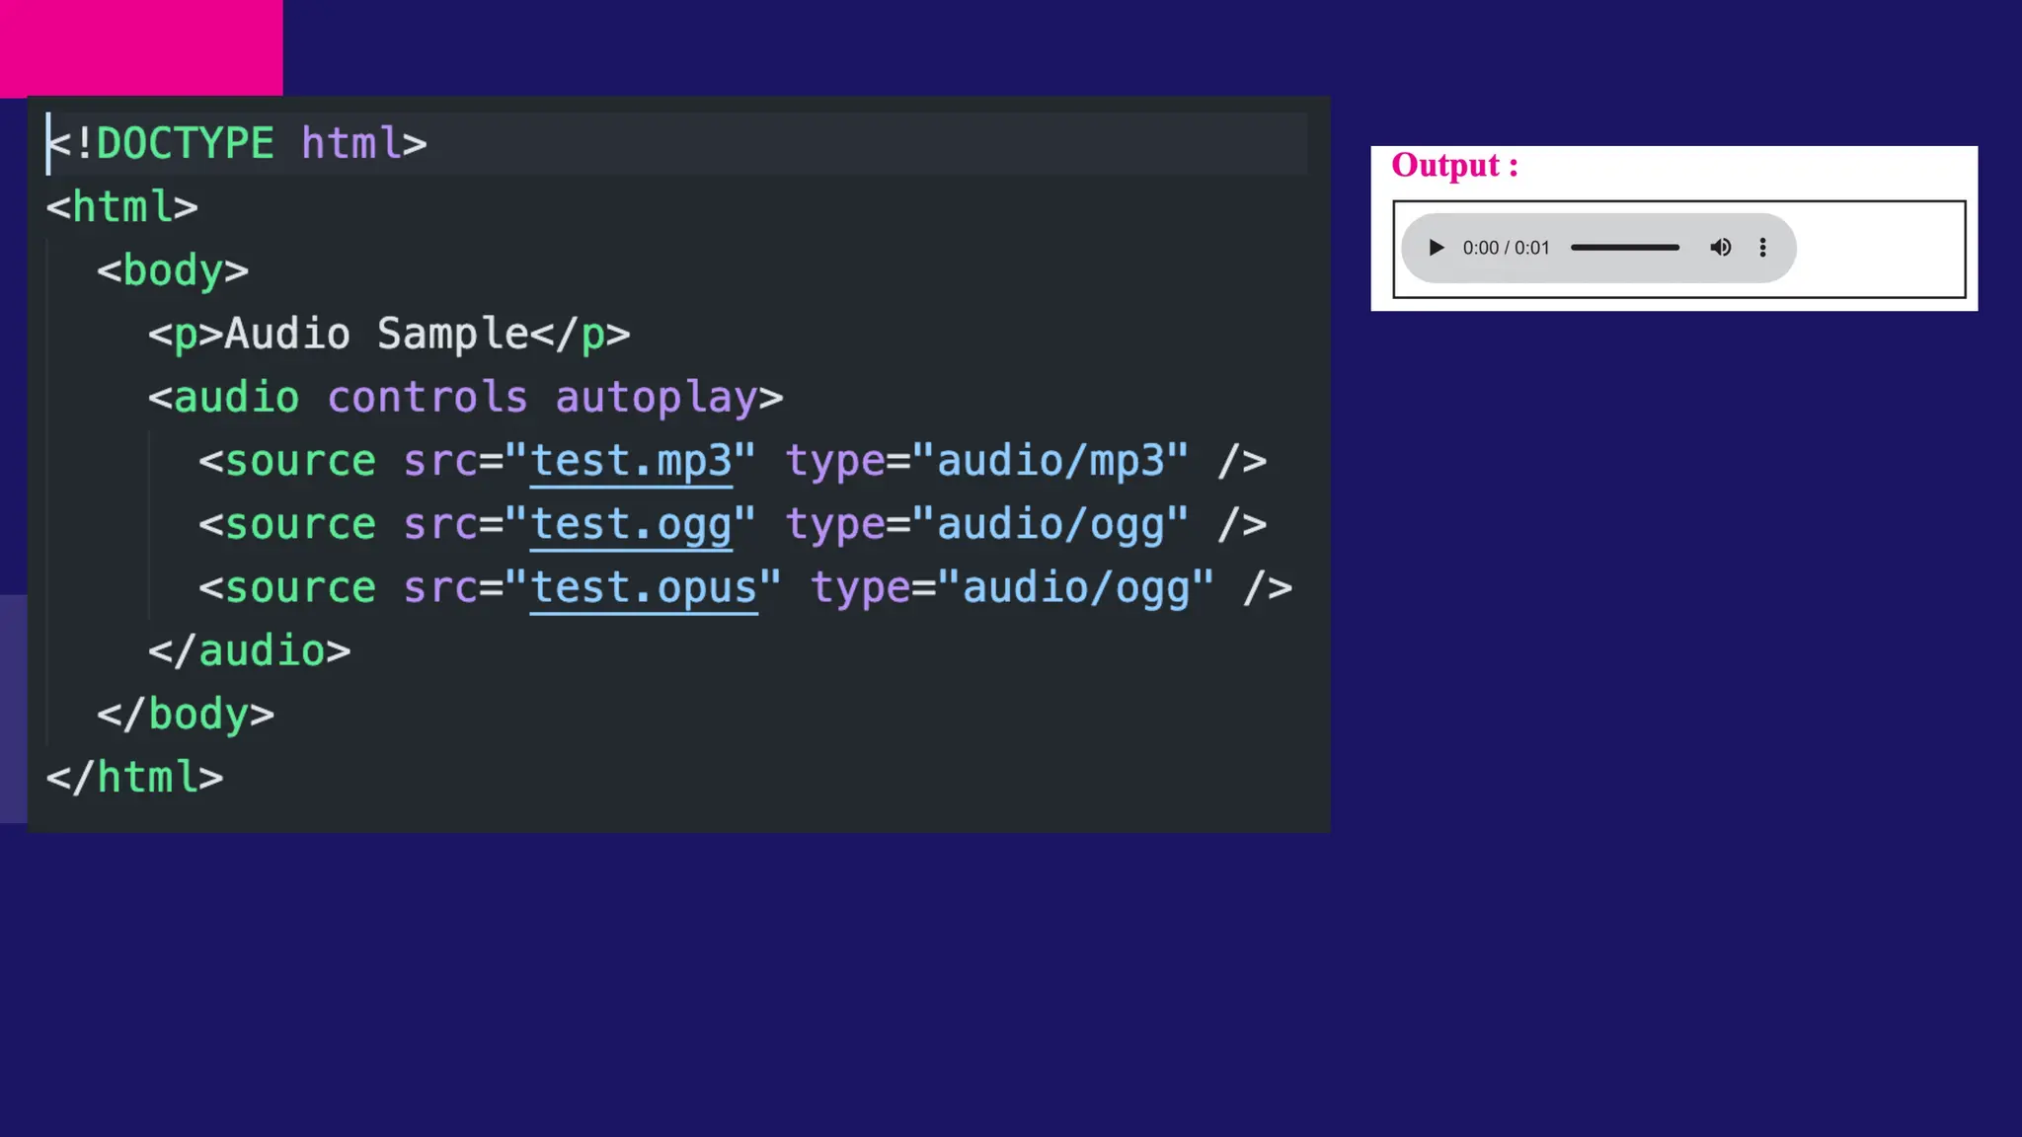This screenshot has height=1137, width=2022.
Task: Click the closing audio tag
Action: (249, 651)
